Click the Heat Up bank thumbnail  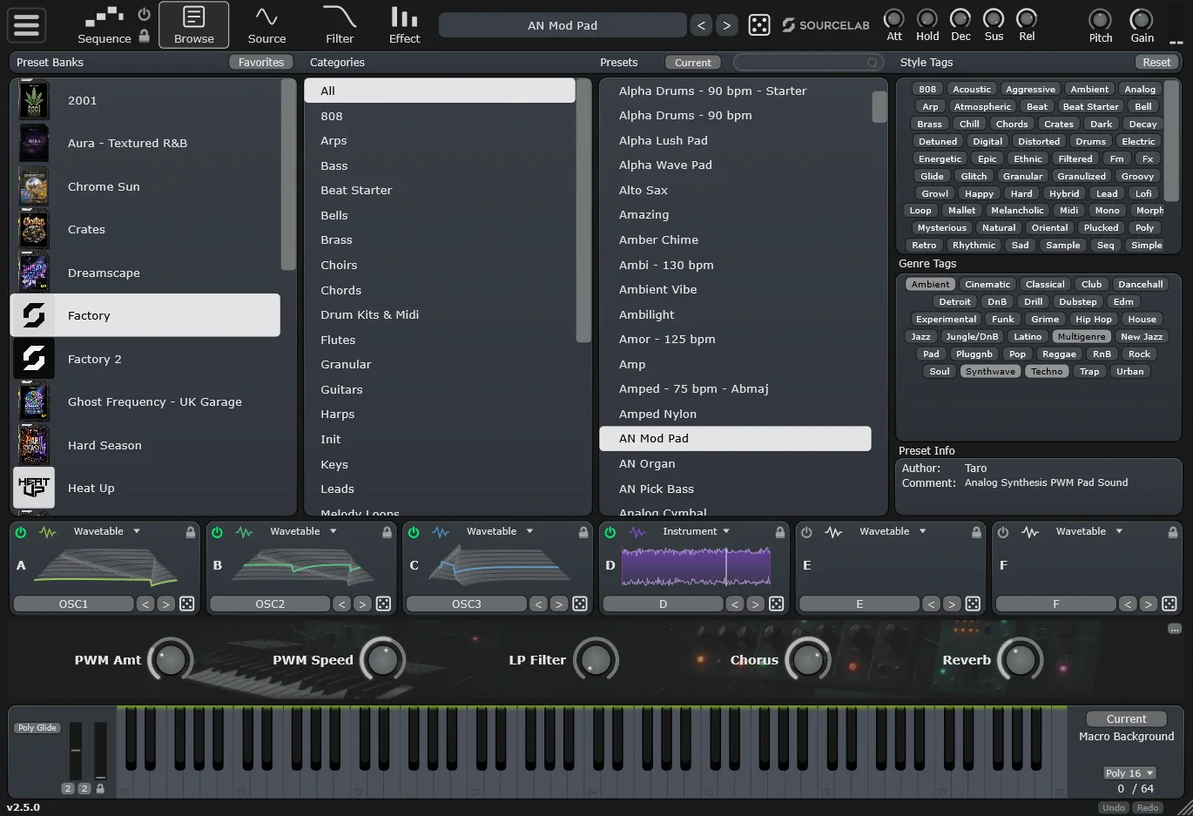(x=34, y=488)
